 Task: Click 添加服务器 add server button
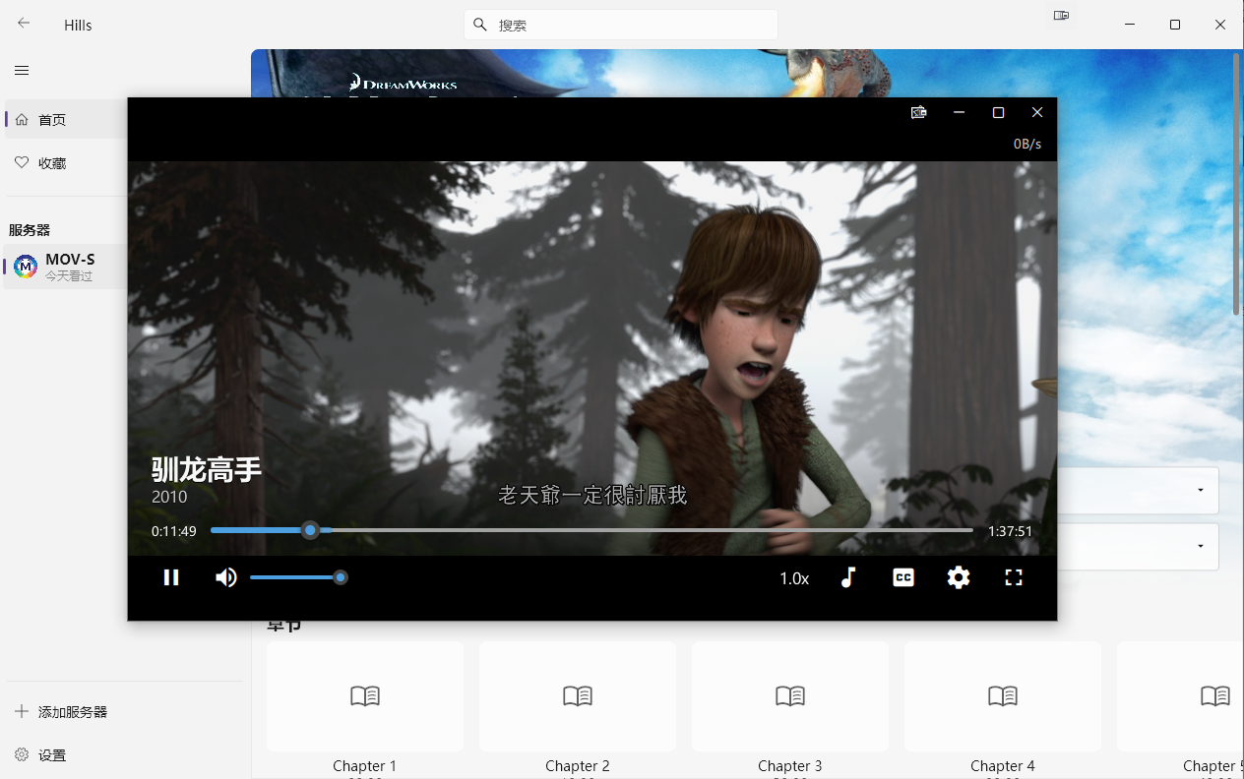72,712
